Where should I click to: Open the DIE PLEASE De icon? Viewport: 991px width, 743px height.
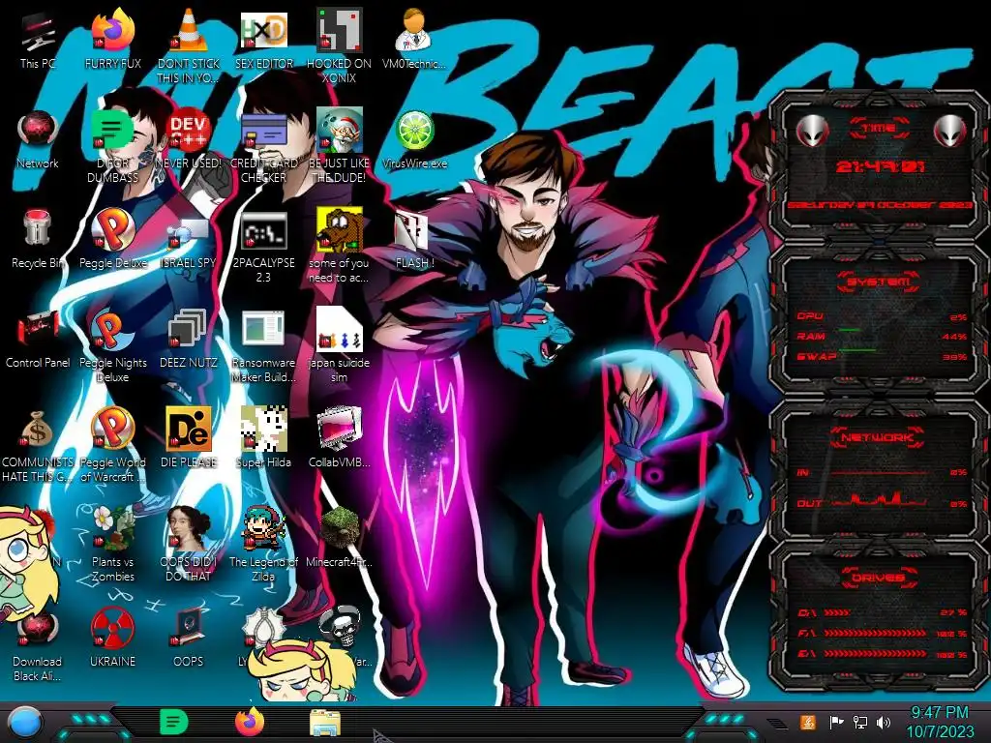pyautogui.click(x=189, y=438)
